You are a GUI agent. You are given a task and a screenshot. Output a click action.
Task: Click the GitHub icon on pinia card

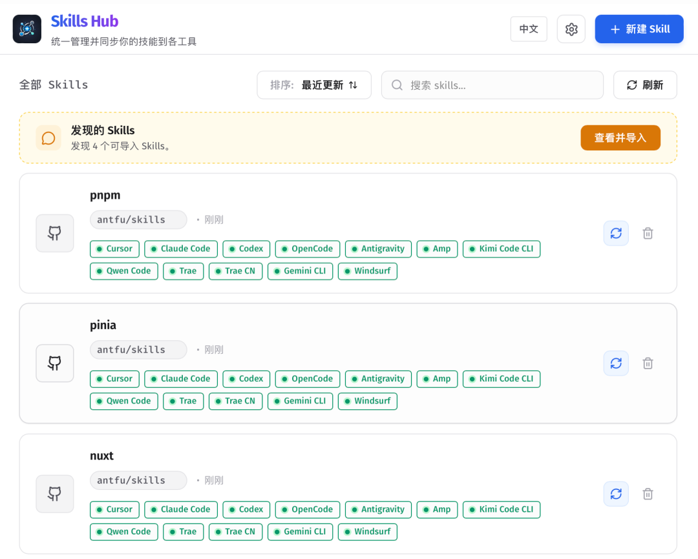[55, 363]
